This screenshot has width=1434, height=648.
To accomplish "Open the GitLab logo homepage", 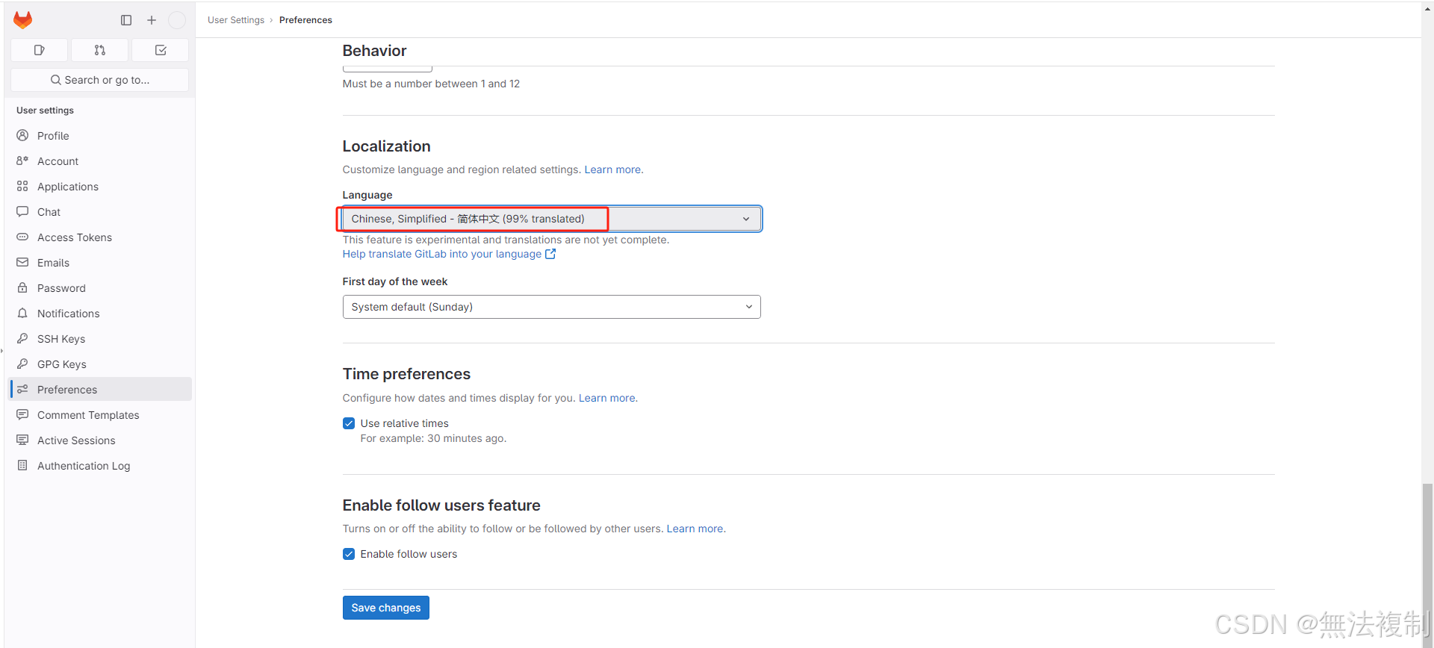I will [x=23, y=20].
